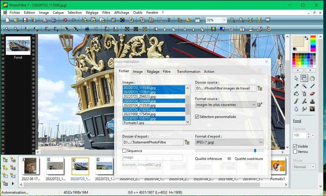Select 20220723_204823.jpg in Images list
Image resolution: width=326 pixels, height=196 pixels.
coord(154,97)
